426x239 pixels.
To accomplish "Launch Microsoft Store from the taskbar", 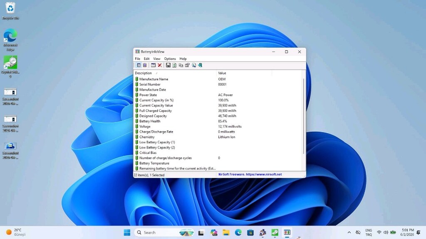I will (x=250, y=232).
